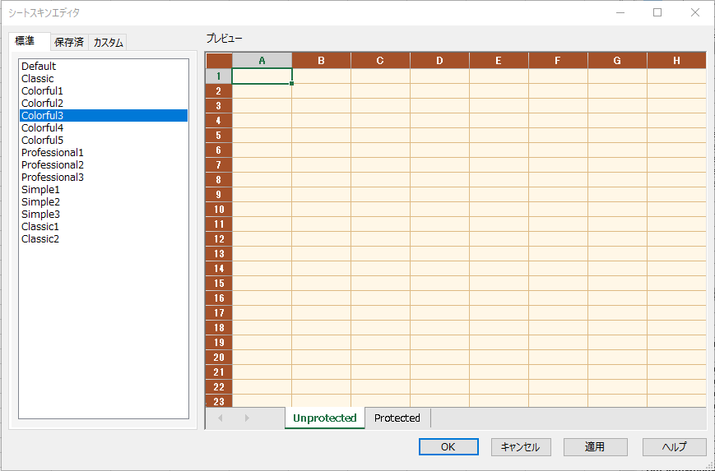715x471 pixels.
Task: Select Colorful5 from the skin list
Action: (x=42, y=141)
